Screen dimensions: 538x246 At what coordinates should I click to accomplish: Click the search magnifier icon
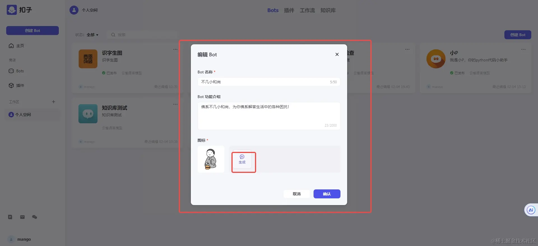[113, 35]
